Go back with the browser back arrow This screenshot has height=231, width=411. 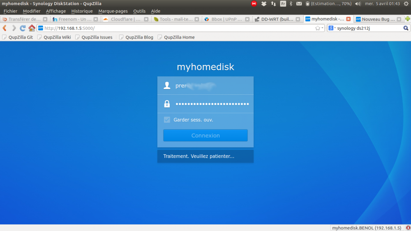click(5, 28)
